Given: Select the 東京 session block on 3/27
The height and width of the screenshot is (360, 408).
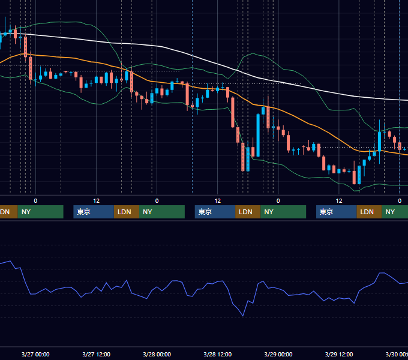Looking at the screenshot, I should (94, 212).
